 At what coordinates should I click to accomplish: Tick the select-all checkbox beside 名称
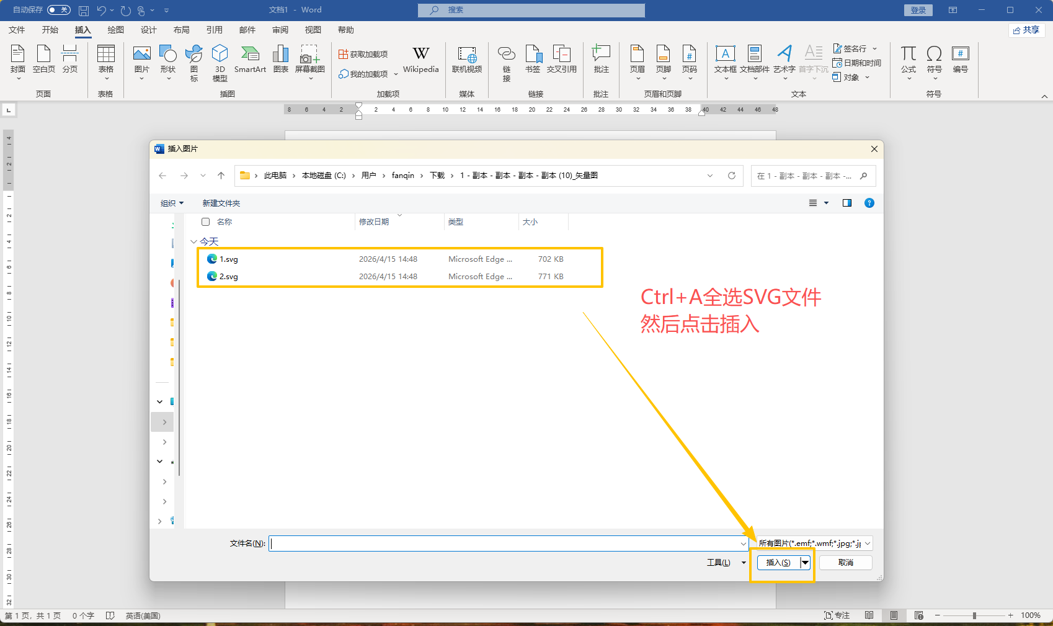(x=206, y=221)
